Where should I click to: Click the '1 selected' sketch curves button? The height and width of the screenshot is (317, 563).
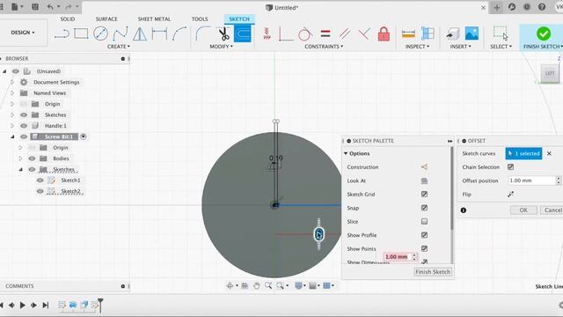523,153
